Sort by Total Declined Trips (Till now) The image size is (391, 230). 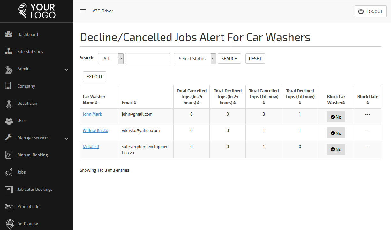point(300,103)
